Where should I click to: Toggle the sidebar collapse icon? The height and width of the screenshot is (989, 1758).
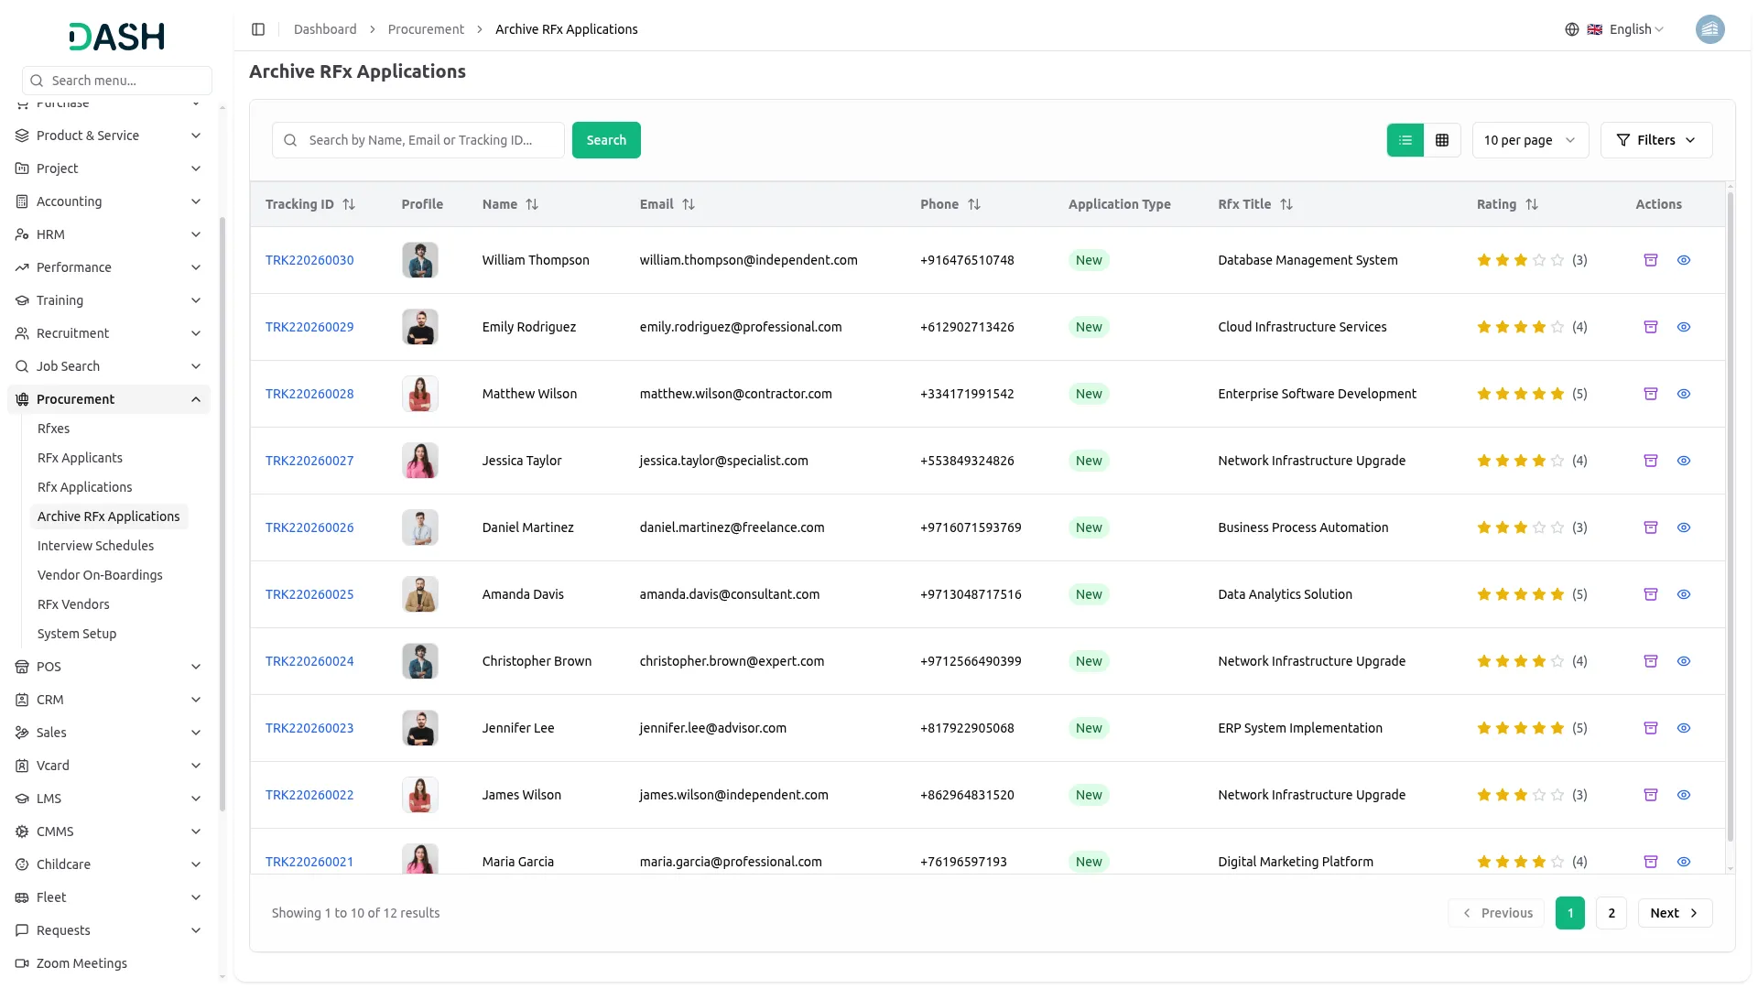(258, 29)
